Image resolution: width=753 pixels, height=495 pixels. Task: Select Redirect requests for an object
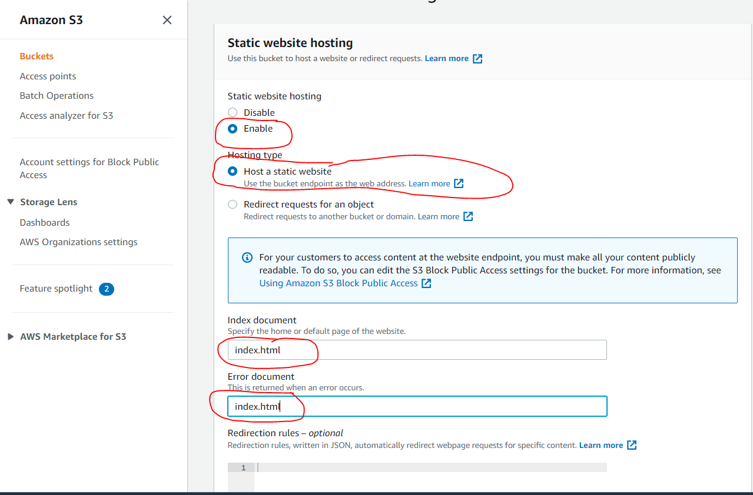click(x=233, y=205)
